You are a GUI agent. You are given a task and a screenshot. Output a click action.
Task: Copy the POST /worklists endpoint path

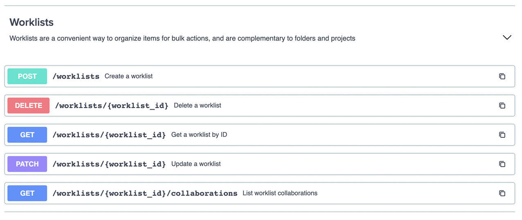(x=502, y=76)
